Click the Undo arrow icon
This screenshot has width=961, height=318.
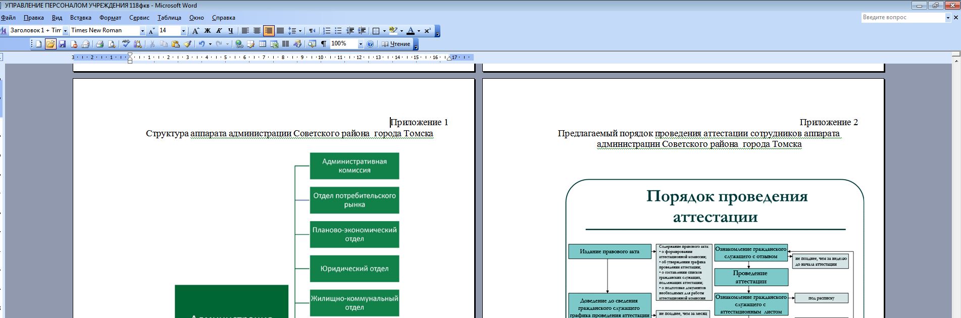click(201, 44)
